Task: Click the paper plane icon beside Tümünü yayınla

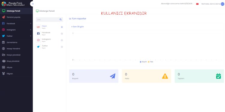Action: point(4,17)
